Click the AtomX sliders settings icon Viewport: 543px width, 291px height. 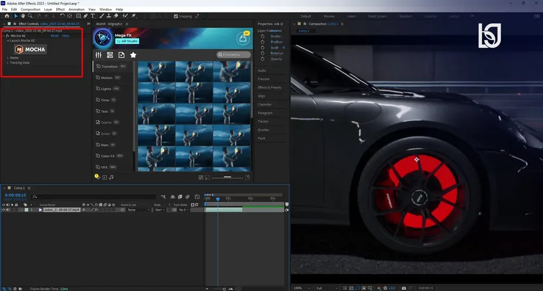99,55
